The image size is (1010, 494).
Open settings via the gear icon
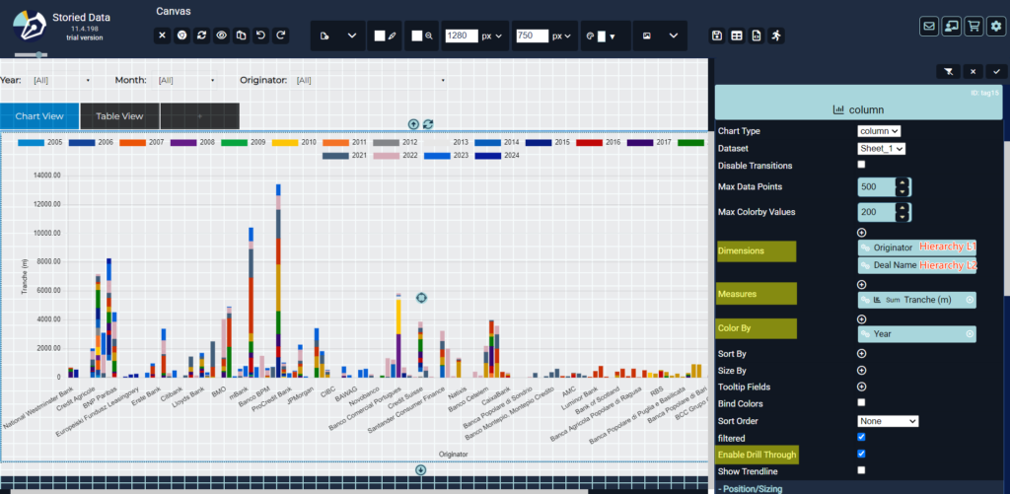(996, 27)
